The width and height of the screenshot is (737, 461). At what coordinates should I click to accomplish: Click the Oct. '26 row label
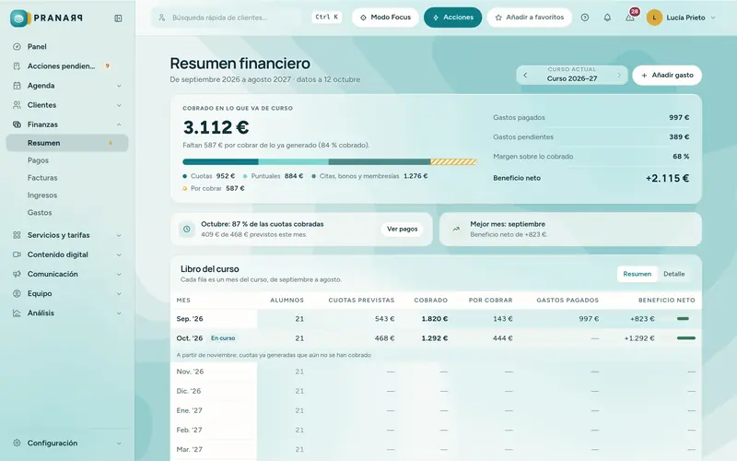point(190,338)
